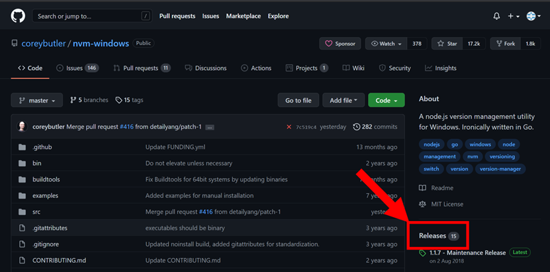The height and width of the screenshot is (272, 550).
Task: Open commit hash 7c519c4
Action: (306, 127)
